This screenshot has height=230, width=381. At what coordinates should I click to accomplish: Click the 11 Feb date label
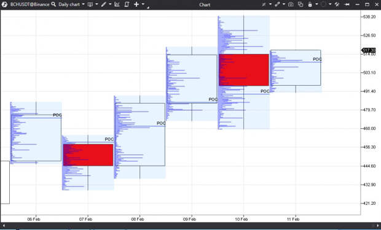pyautogui.click(x=293, y=220)
